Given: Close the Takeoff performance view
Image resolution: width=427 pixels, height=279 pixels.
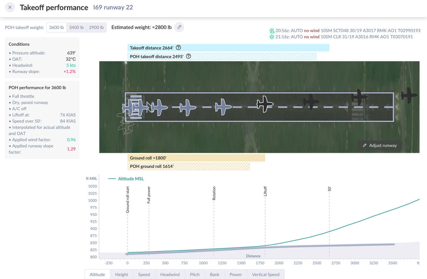Looking at the screenshot, I should click(10, 7).
